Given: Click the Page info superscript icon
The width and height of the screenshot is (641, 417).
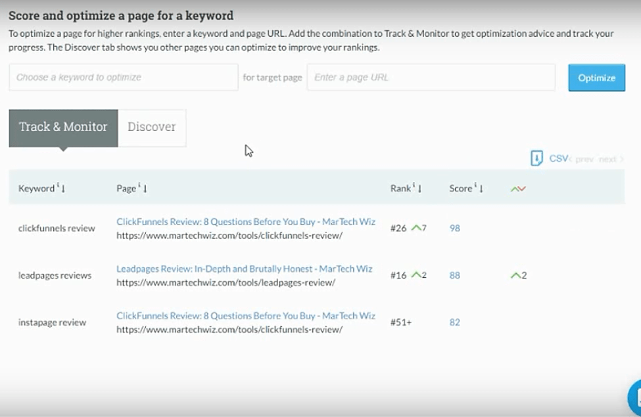Looking at the screenshot, I should pyautogui.click(x=139, y=185).
